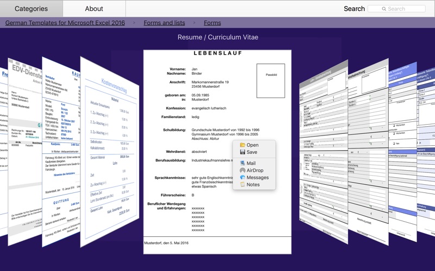Send to Notes from context menu

pos(254,184)
